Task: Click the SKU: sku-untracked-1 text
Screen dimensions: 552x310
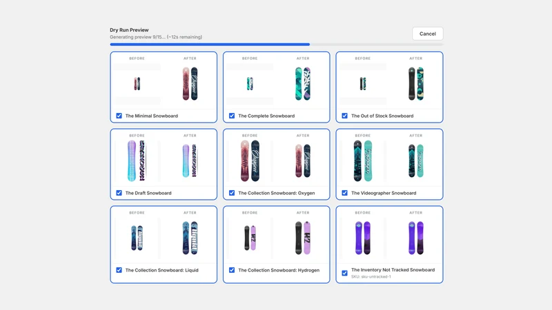Action: [x=371, y=277]
